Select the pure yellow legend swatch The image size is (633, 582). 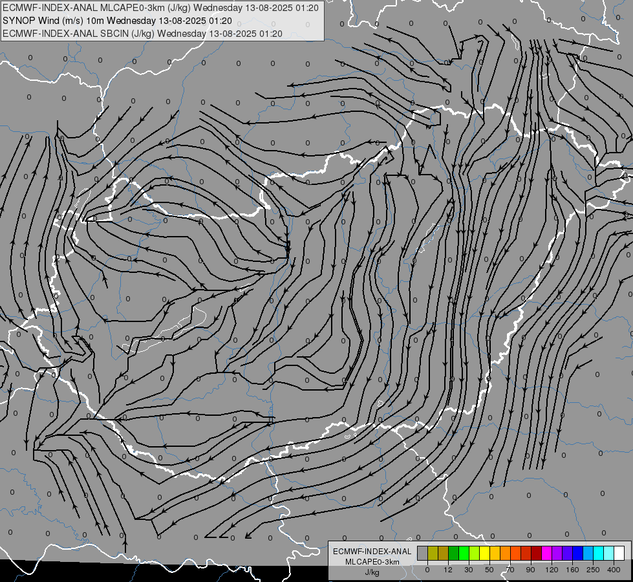tap(484, 554)
